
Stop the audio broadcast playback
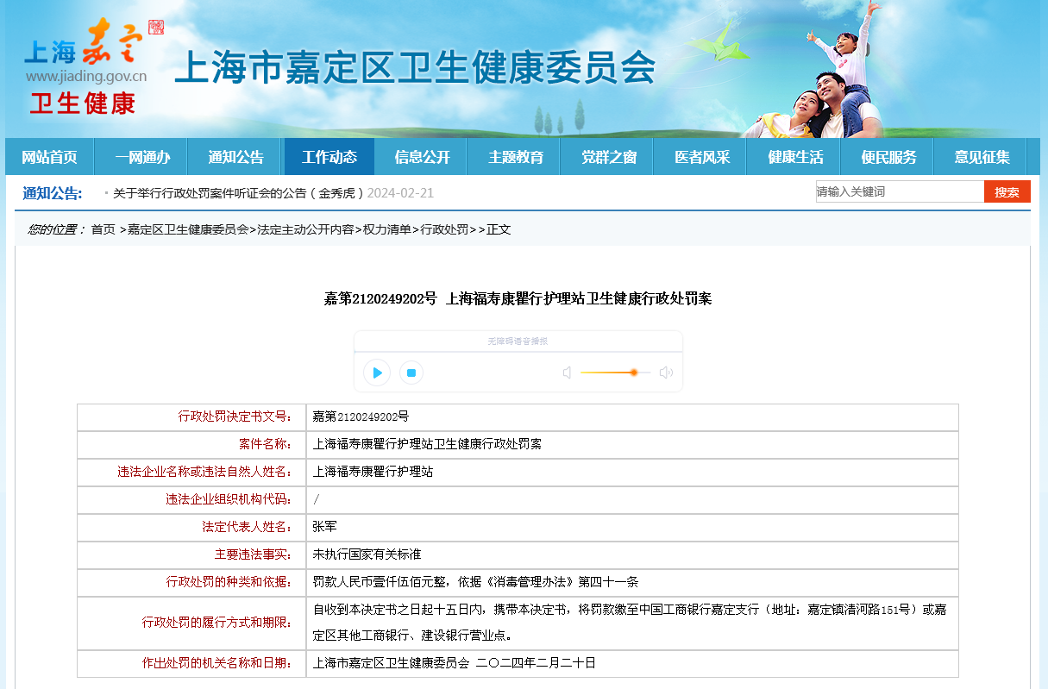(411, 373)
